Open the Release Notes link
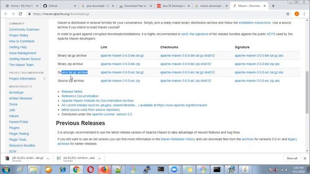This screenshot has width=310, height=174. (72, 91)
